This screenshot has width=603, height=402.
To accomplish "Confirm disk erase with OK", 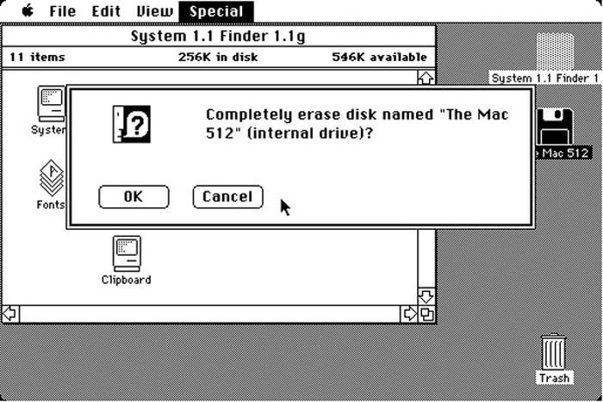I will [134, 197].
